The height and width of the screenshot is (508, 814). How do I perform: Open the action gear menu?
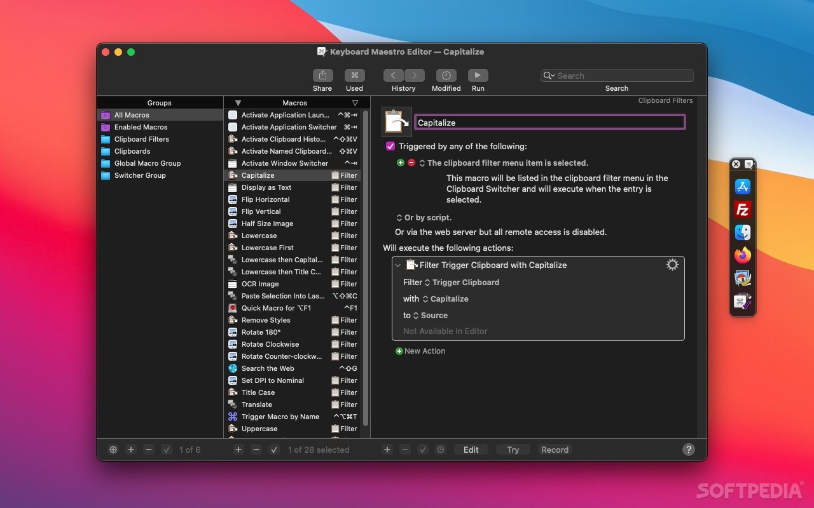(x=672, y=265)
